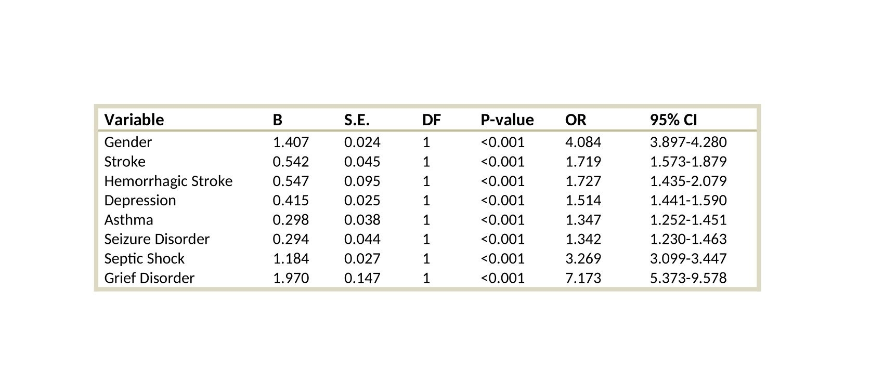Click the B value 0.542
Image resolution: width=884 pixels, height=381 pixels.
(291, 162)
